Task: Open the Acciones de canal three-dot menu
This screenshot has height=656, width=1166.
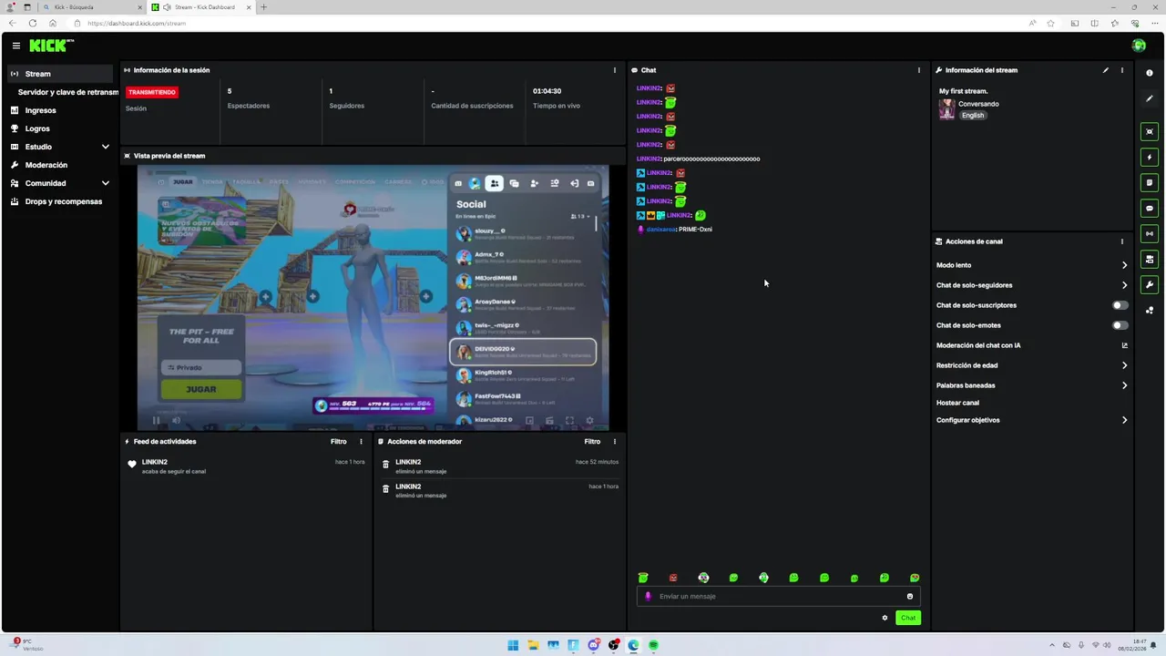Action: (1121, 241)
